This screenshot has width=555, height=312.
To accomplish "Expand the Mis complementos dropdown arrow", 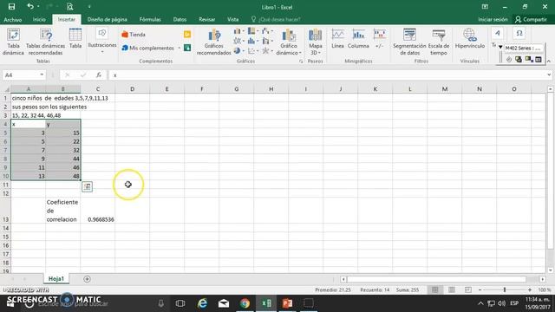I will [x=180, y=48].
